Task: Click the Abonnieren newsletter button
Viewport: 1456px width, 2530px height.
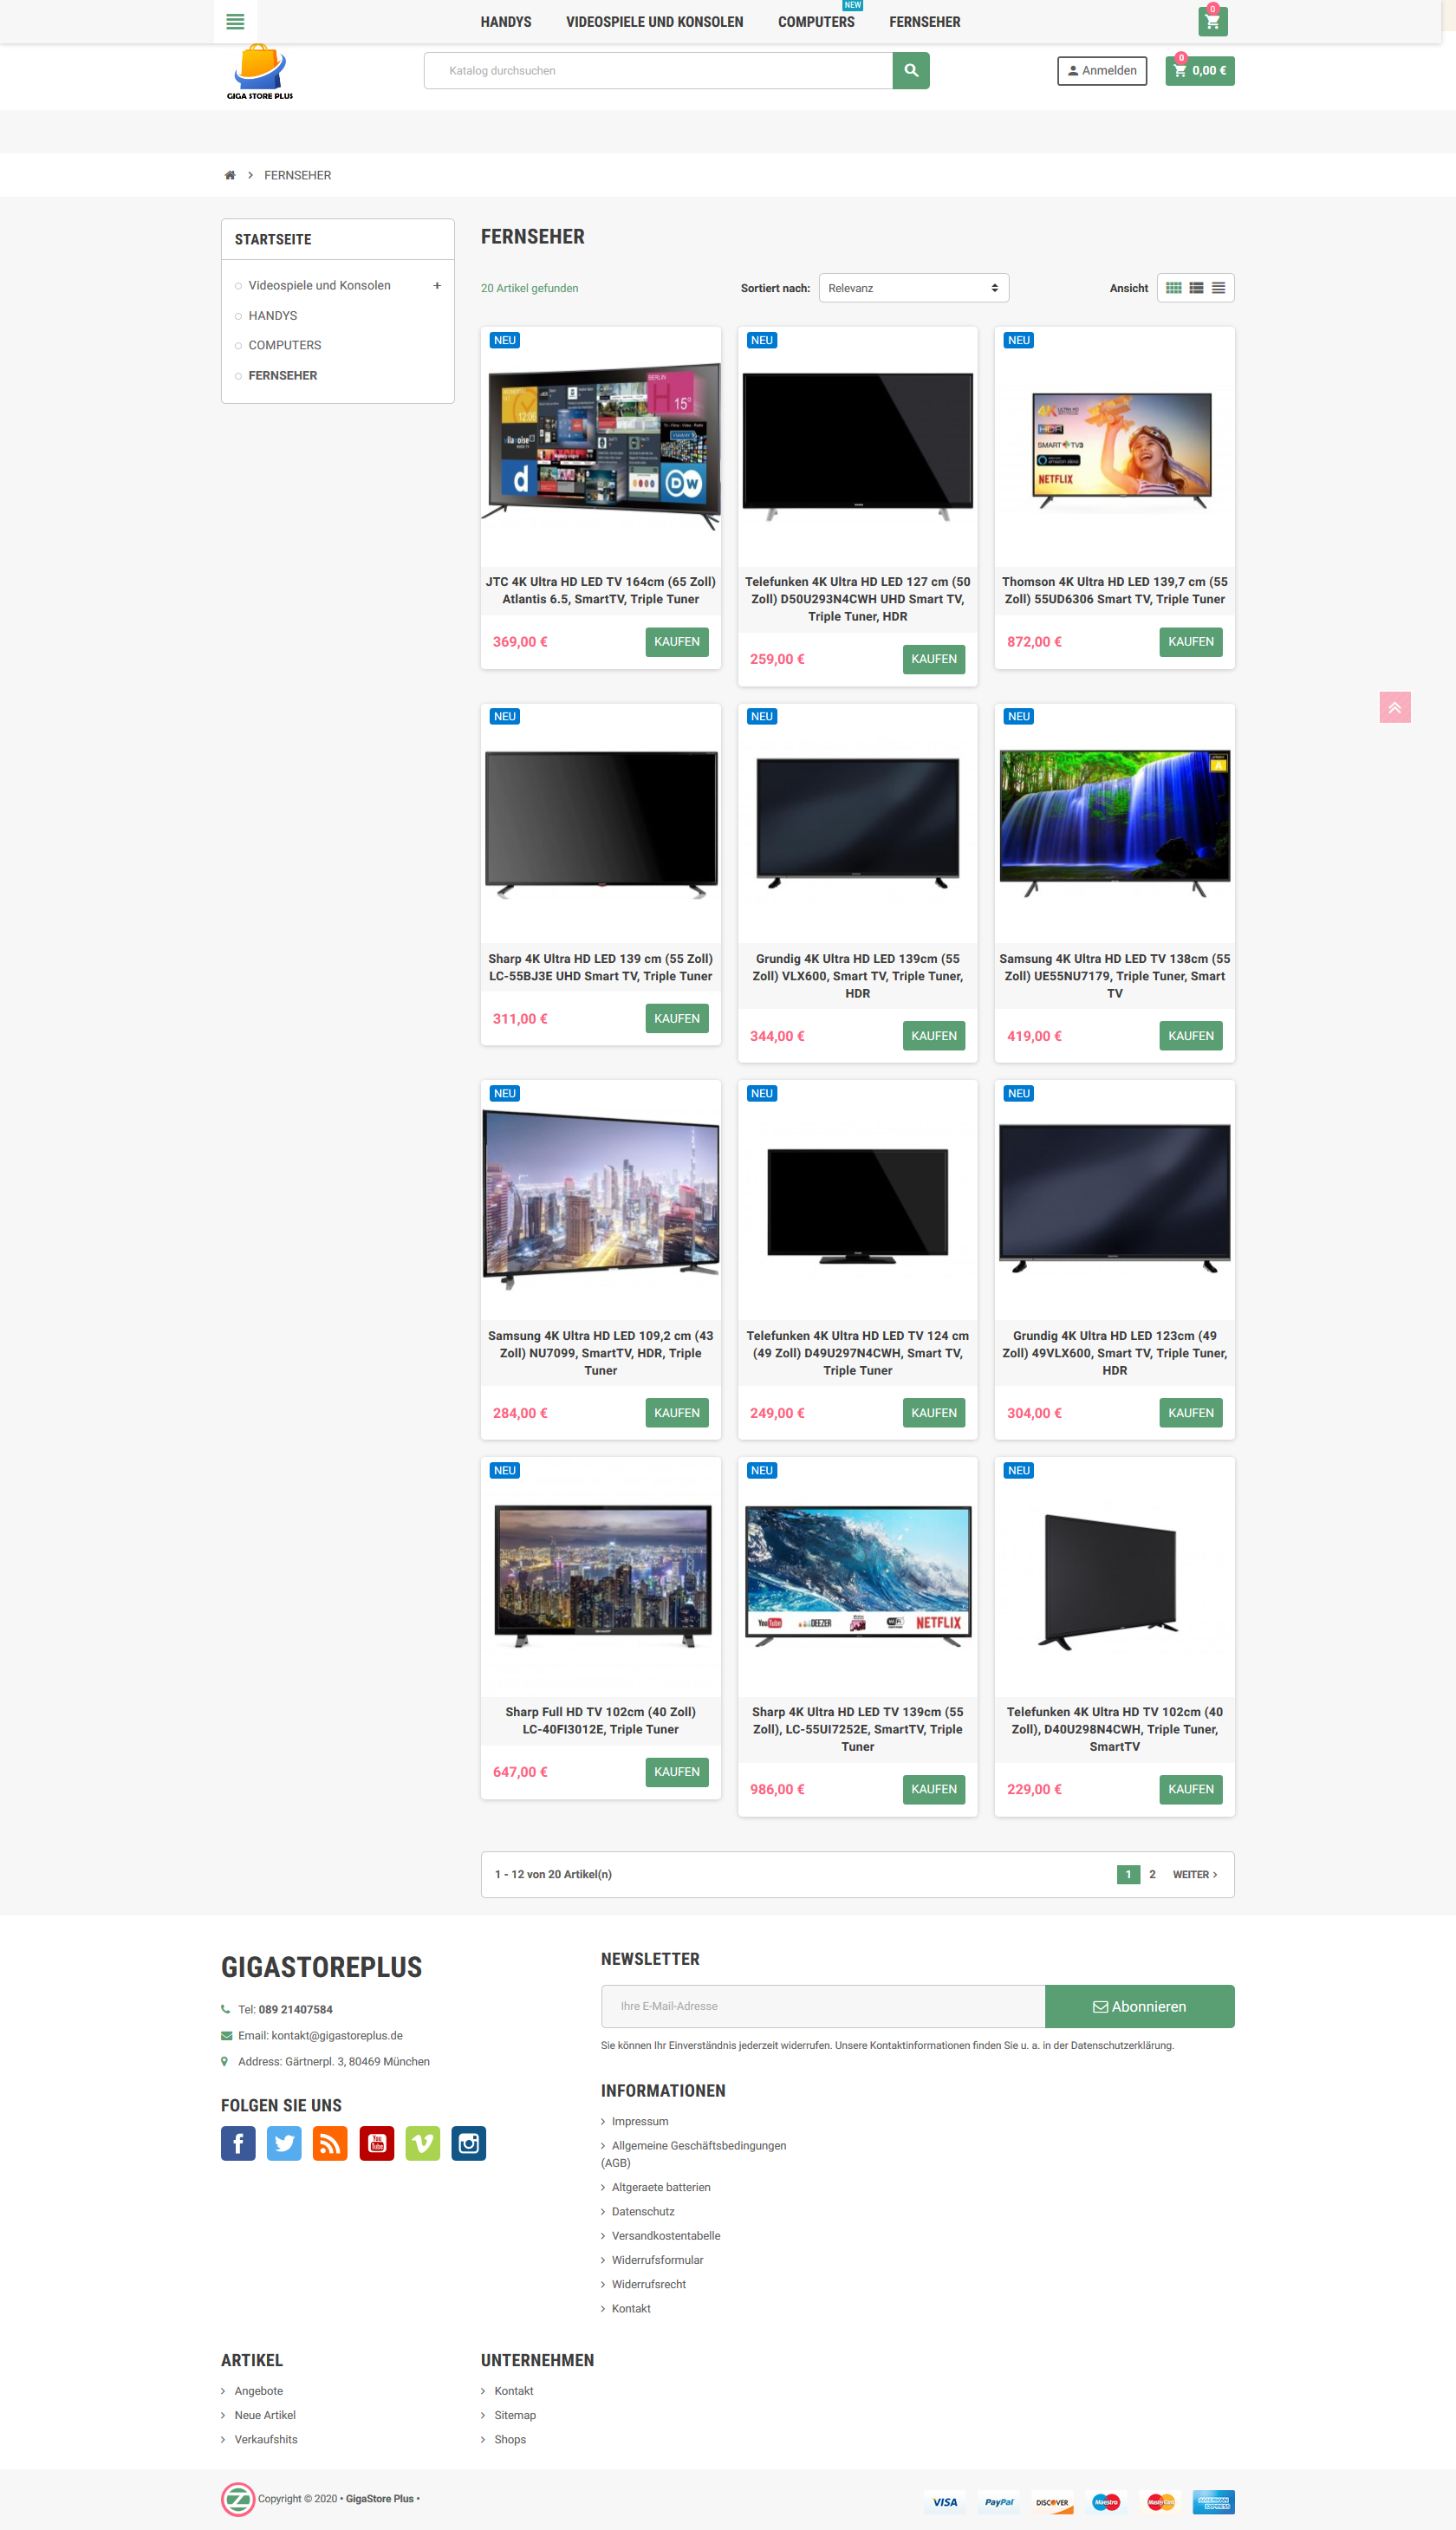Action: (1139, 2005)
